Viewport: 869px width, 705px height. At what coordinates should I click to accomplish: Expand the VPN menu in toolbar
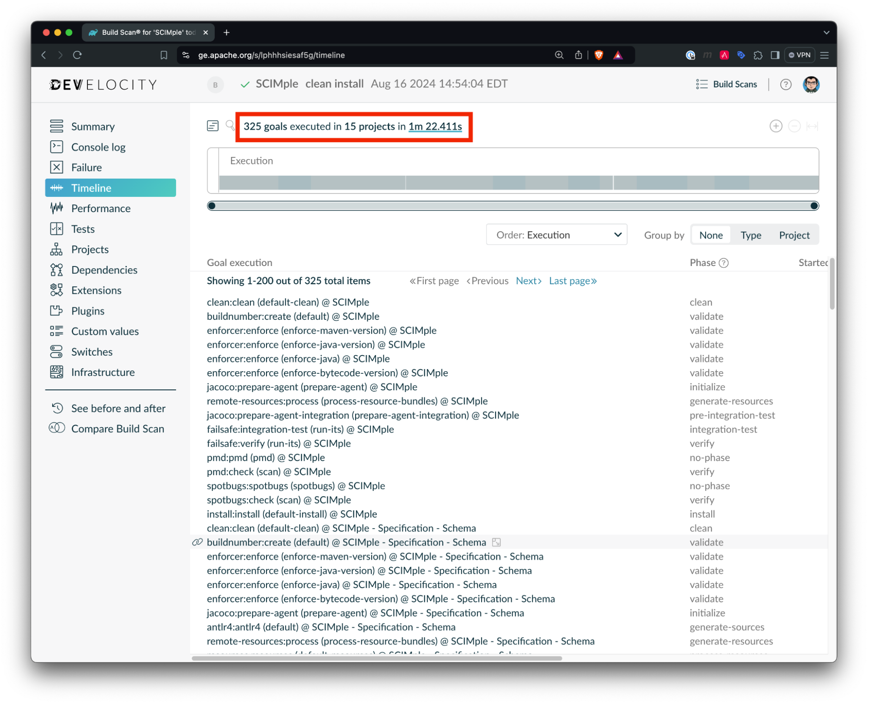(799, 55)
